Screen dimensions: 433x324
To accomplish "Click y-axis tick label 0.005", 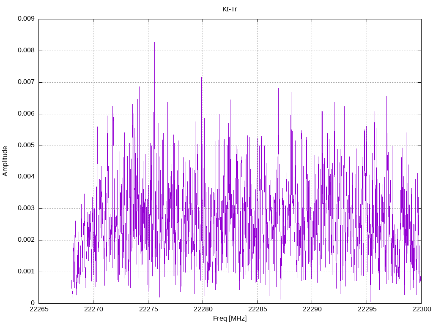I will point(26,145).
